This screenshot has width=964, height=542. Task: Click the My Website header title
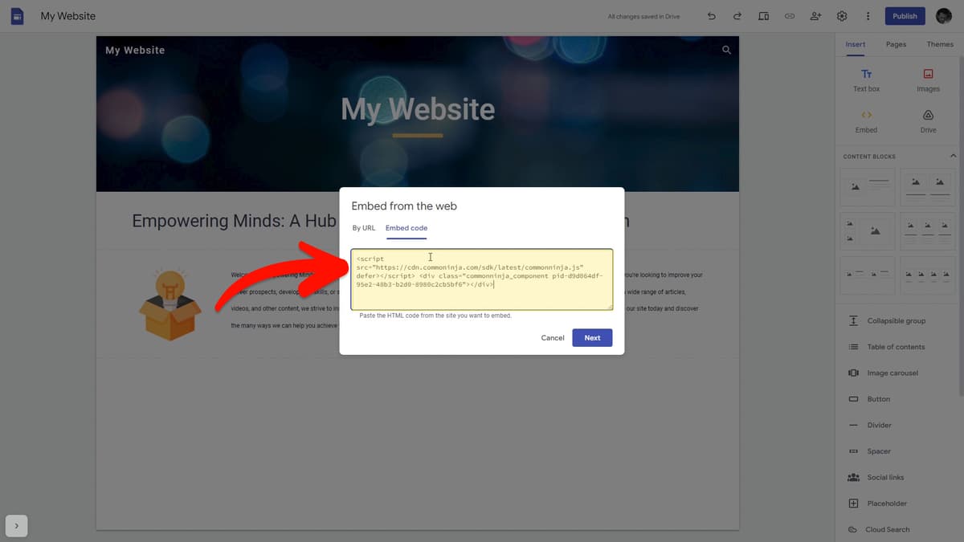point(418,109)
